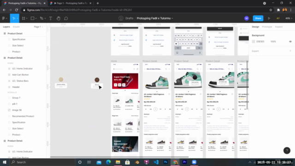Bookmark this page with star icon
295x166 pixels.
tap(271, 10)
